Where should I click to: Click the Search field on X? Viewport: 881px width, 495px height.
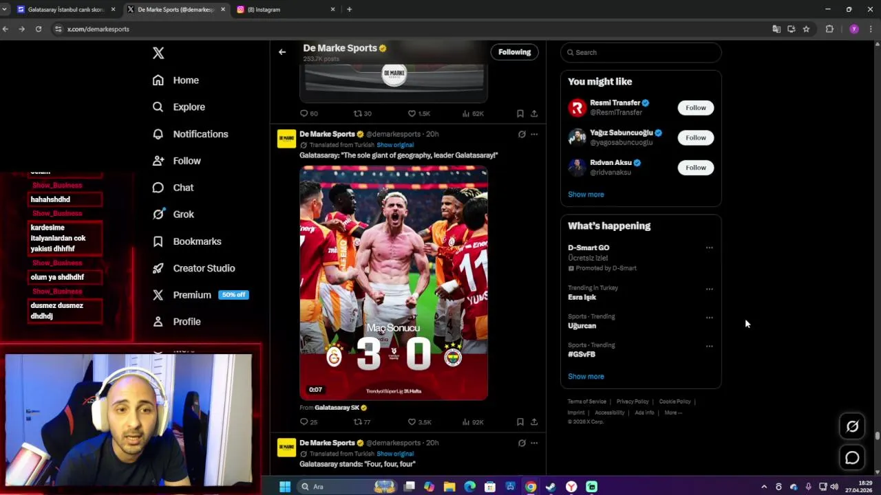[641, 52]
